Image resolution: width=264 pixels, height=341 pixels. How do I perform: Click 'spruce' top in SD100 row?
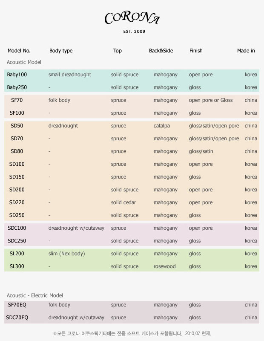(118, 165)
